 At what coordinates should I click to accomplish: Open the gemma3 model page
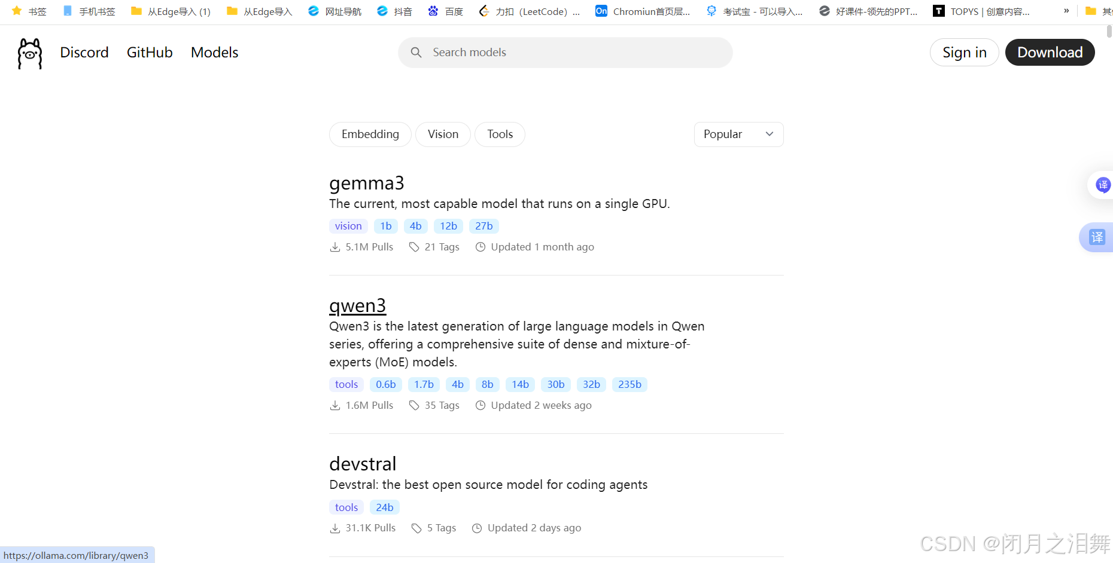pos(367,183)
